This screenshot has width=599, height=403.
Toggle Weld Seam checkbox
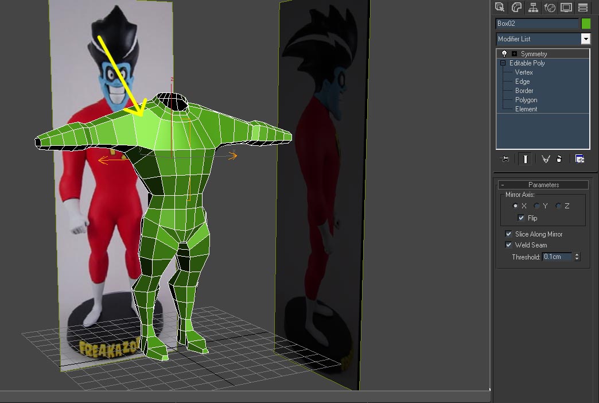[508, 245]
